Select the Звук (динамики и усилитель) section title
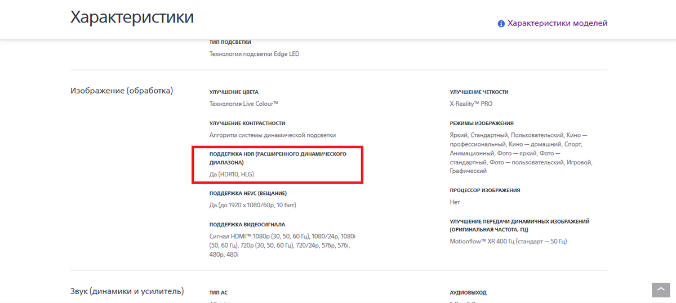The height and width of the screenshot is (303, 676). click(127, 291)
